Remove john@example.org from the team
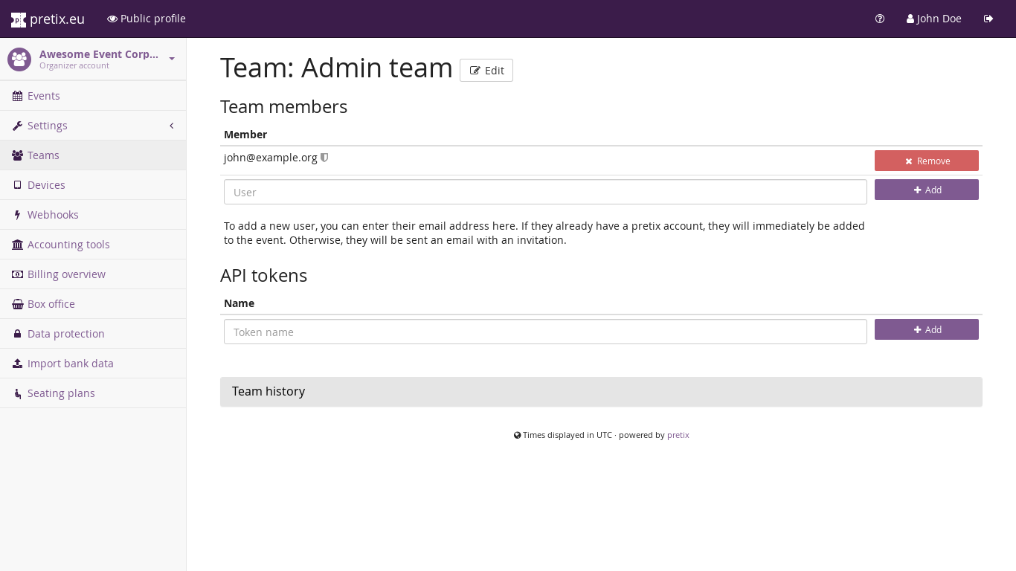This screenshot has width=1016, height=571. click(926, 161)
